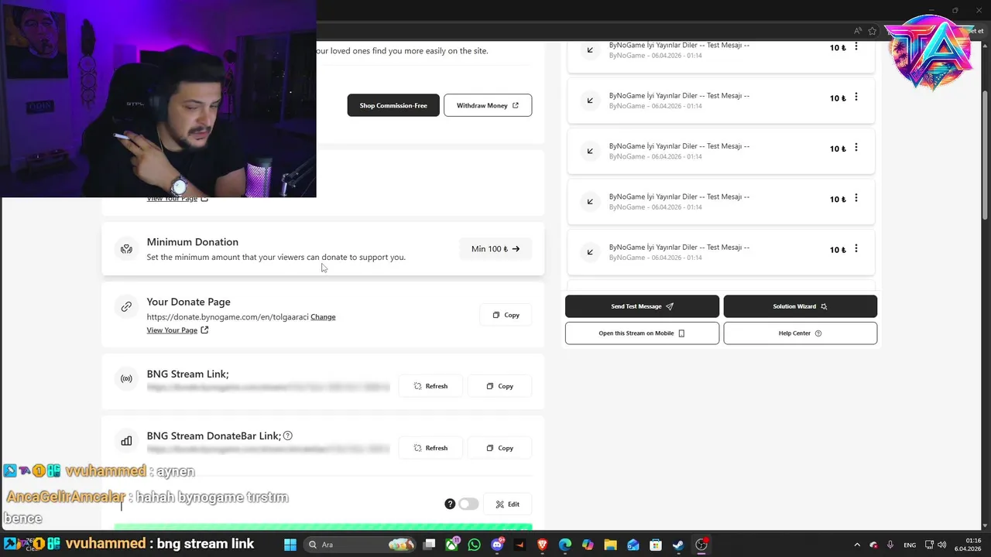The image size is (991, 557).
Task: Click the ENG language indicator
Action: (x=910, y=545)
